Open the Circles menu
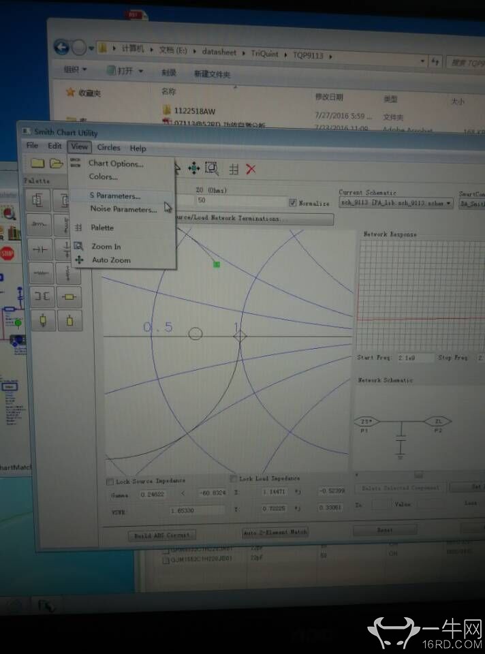The image size is (485, 654). pyautogui.click(x=108, y=147)
